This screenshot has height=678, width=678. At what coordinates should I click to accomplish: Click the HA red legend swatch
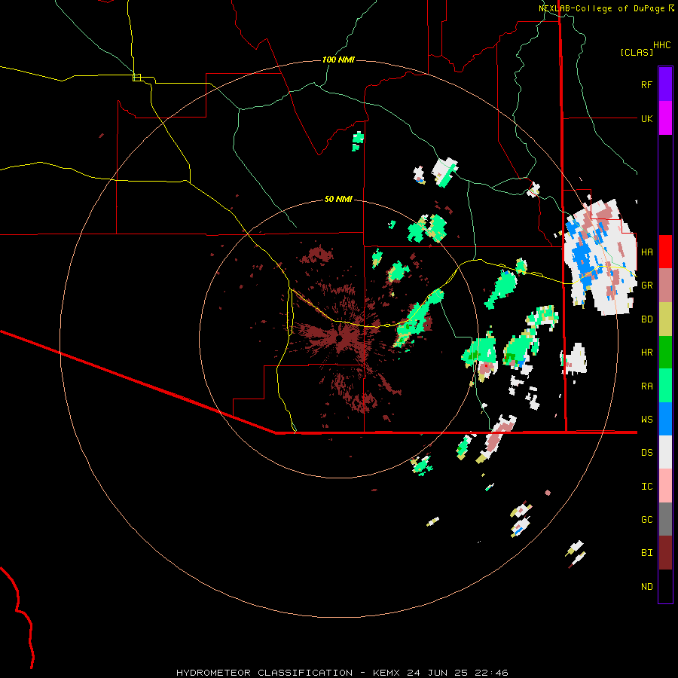tap(665, 252)
